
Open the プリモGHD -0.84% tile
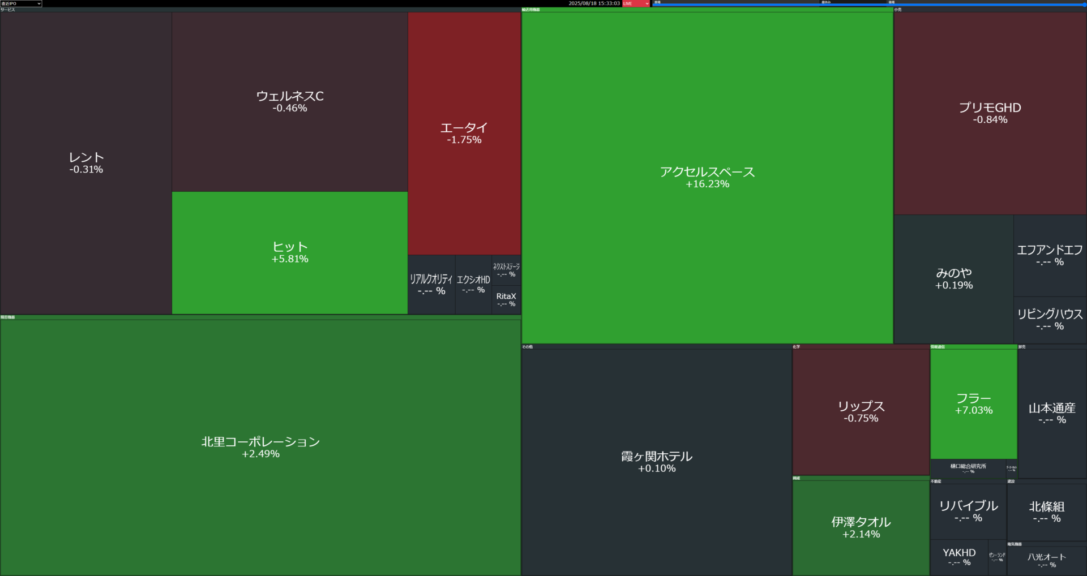click(x=990, y=113)
